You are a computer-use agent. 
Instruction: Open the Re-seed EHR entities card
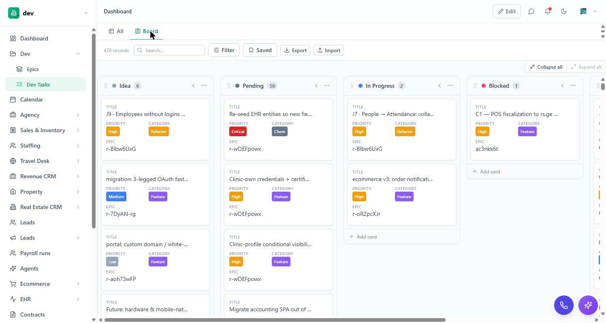tap(279, 129)
